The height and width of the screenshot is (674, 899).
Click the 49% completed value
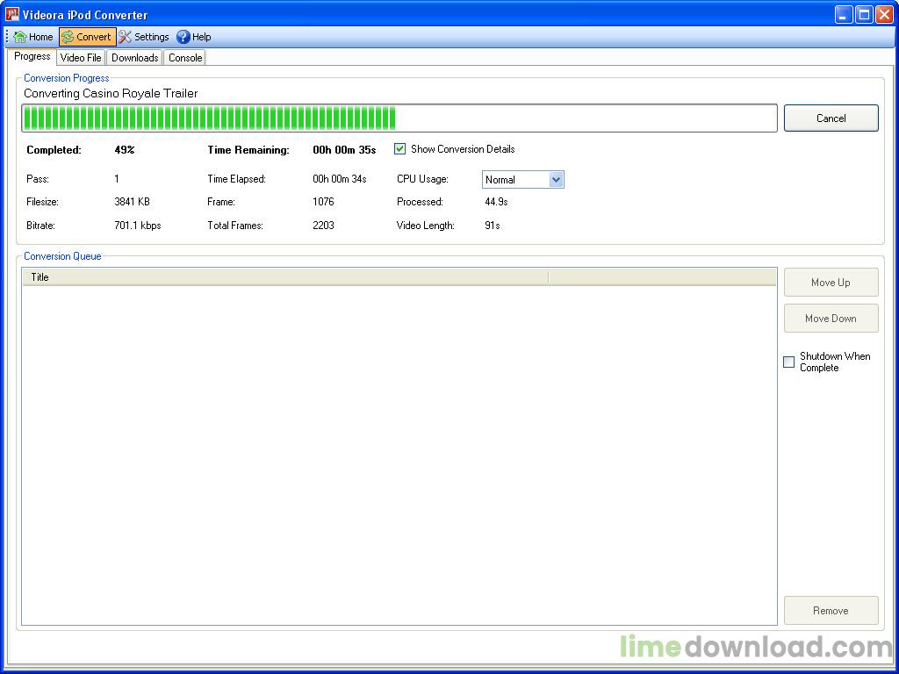click(125, 149)
